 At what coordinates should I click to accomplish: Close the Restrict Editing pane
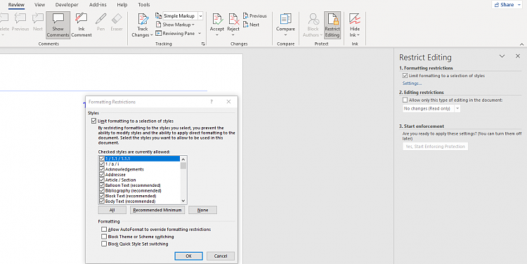point(518,56)
